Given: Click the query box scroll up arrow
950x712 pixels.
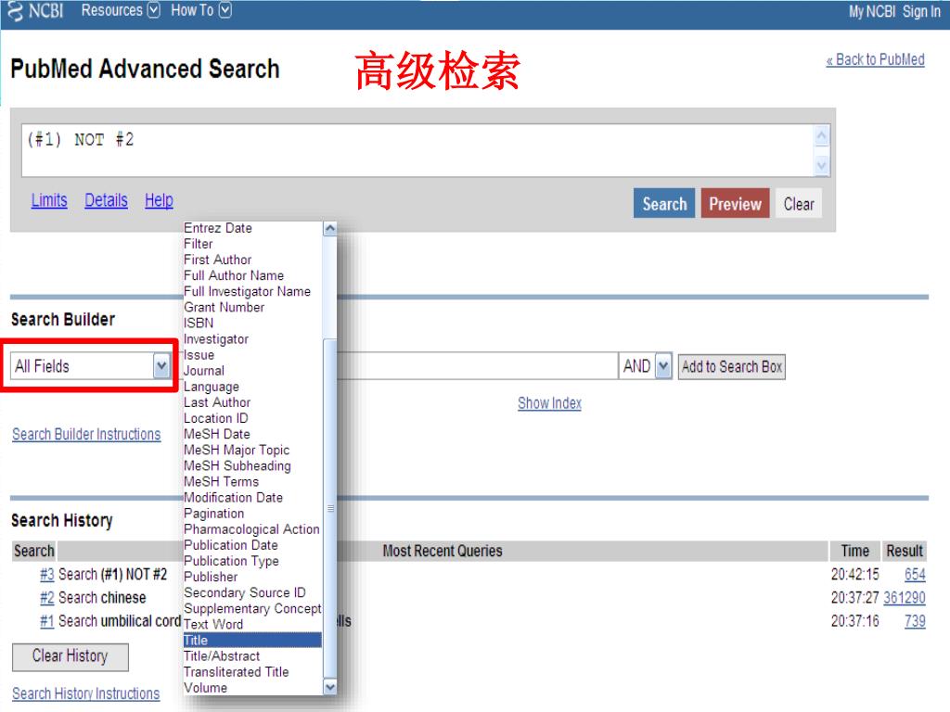Looking at the screenshot, I should [x=822, y=136].
